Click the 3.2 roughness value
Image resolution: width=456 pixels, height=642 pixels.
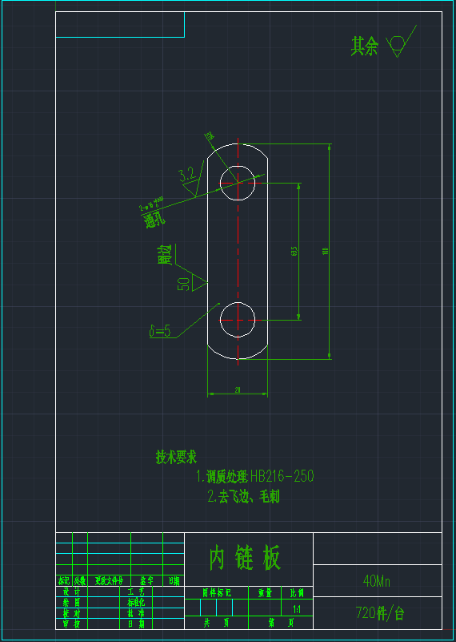click(187, 176)
